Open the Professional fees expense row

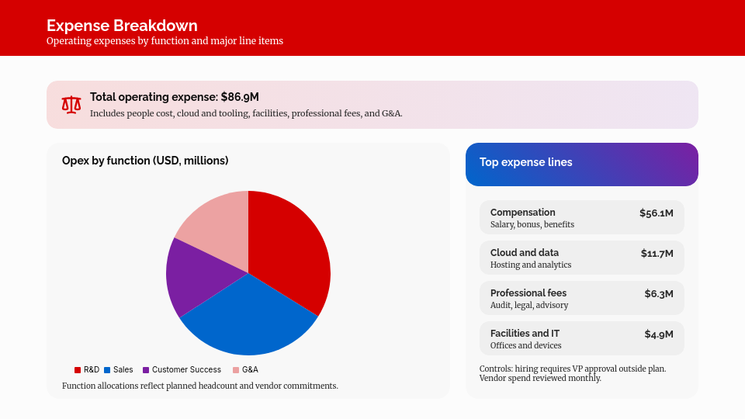581,299
